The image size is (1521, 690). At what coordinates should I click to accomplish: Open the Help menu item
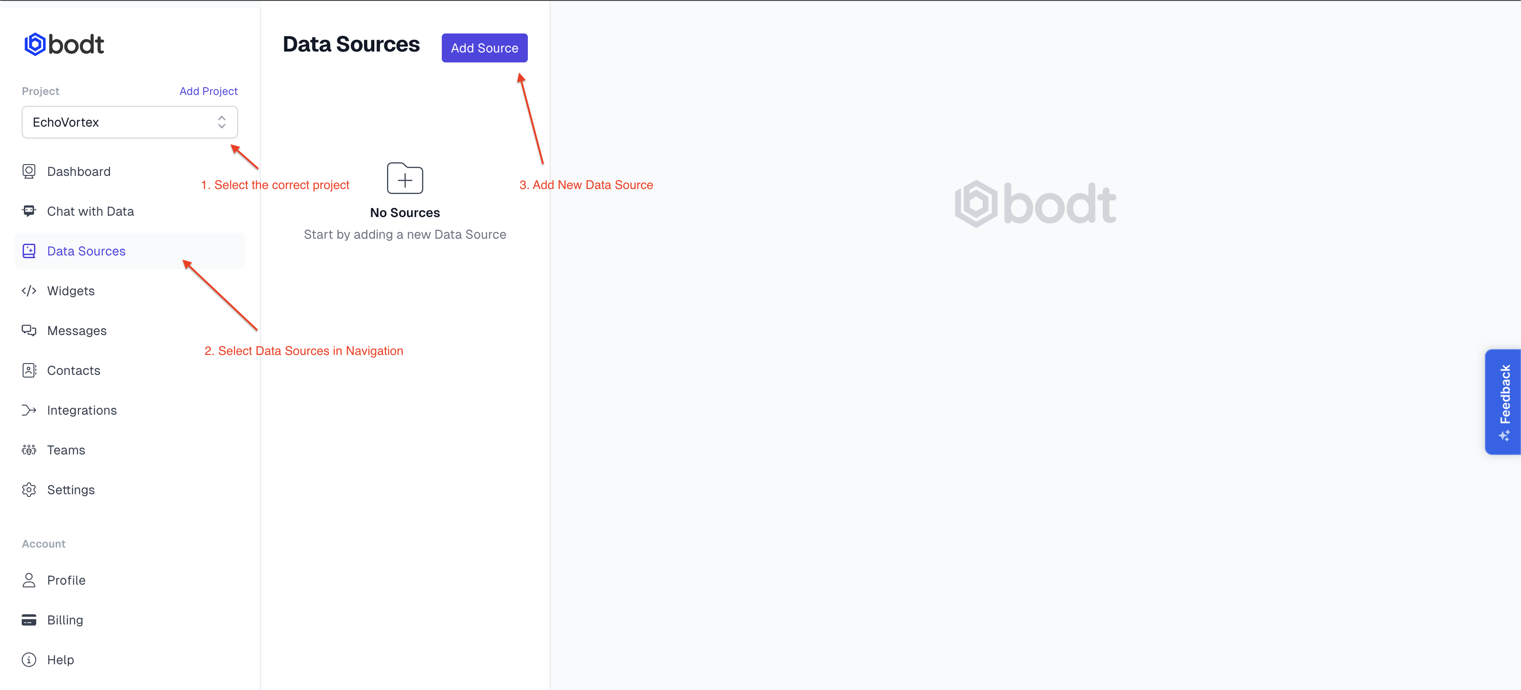[x=60, y=660]
